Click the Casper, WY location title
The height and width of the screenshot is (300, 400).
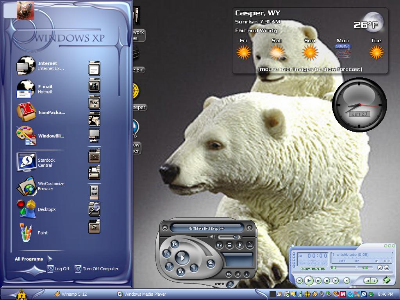258,13
